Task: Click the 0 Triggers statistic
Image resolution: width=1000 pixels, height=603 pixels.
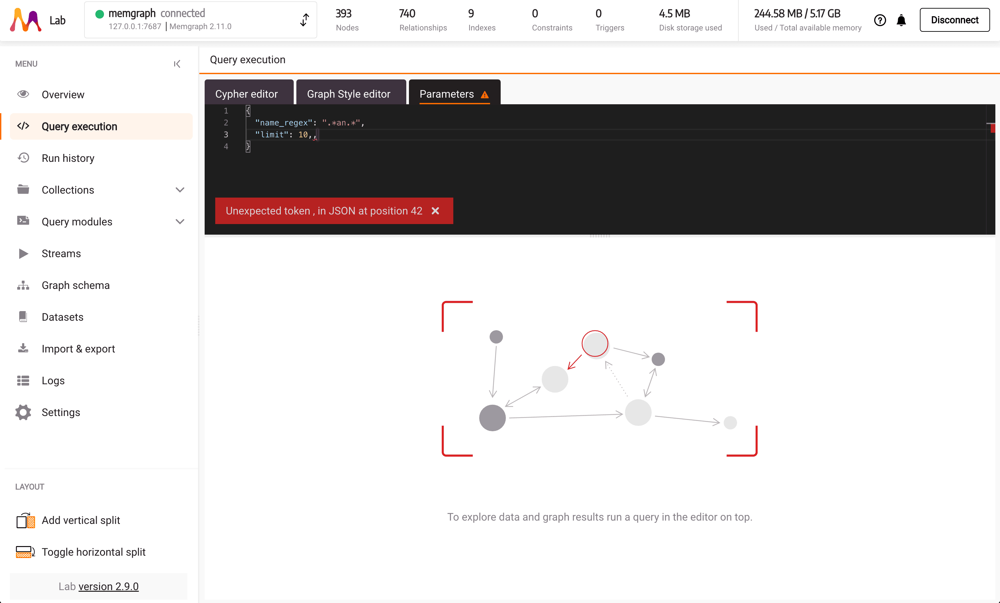Action: [610, 20]
